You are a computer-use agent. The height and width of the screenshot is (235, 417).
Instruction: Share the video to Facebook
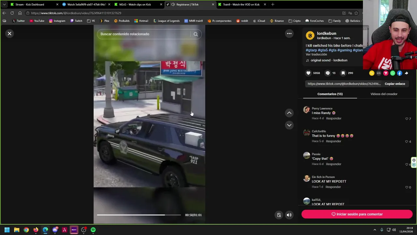pyautogui.click(x=399, y=73)
